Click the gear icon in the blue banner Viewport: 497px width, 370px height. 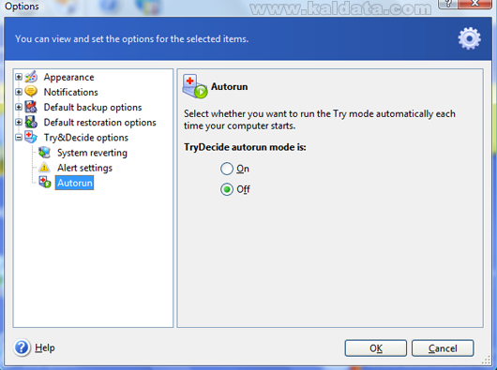pyautogui.click(x=469, y=38)
